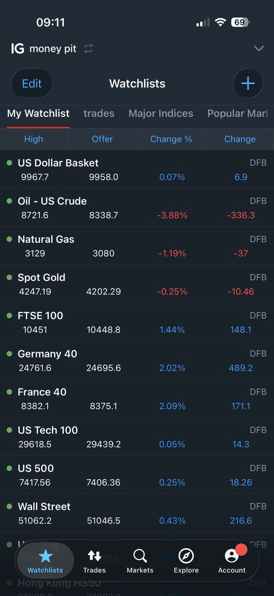Change the Offer column header selector
This screenshot has height=596, width=274.
(102, 139)
